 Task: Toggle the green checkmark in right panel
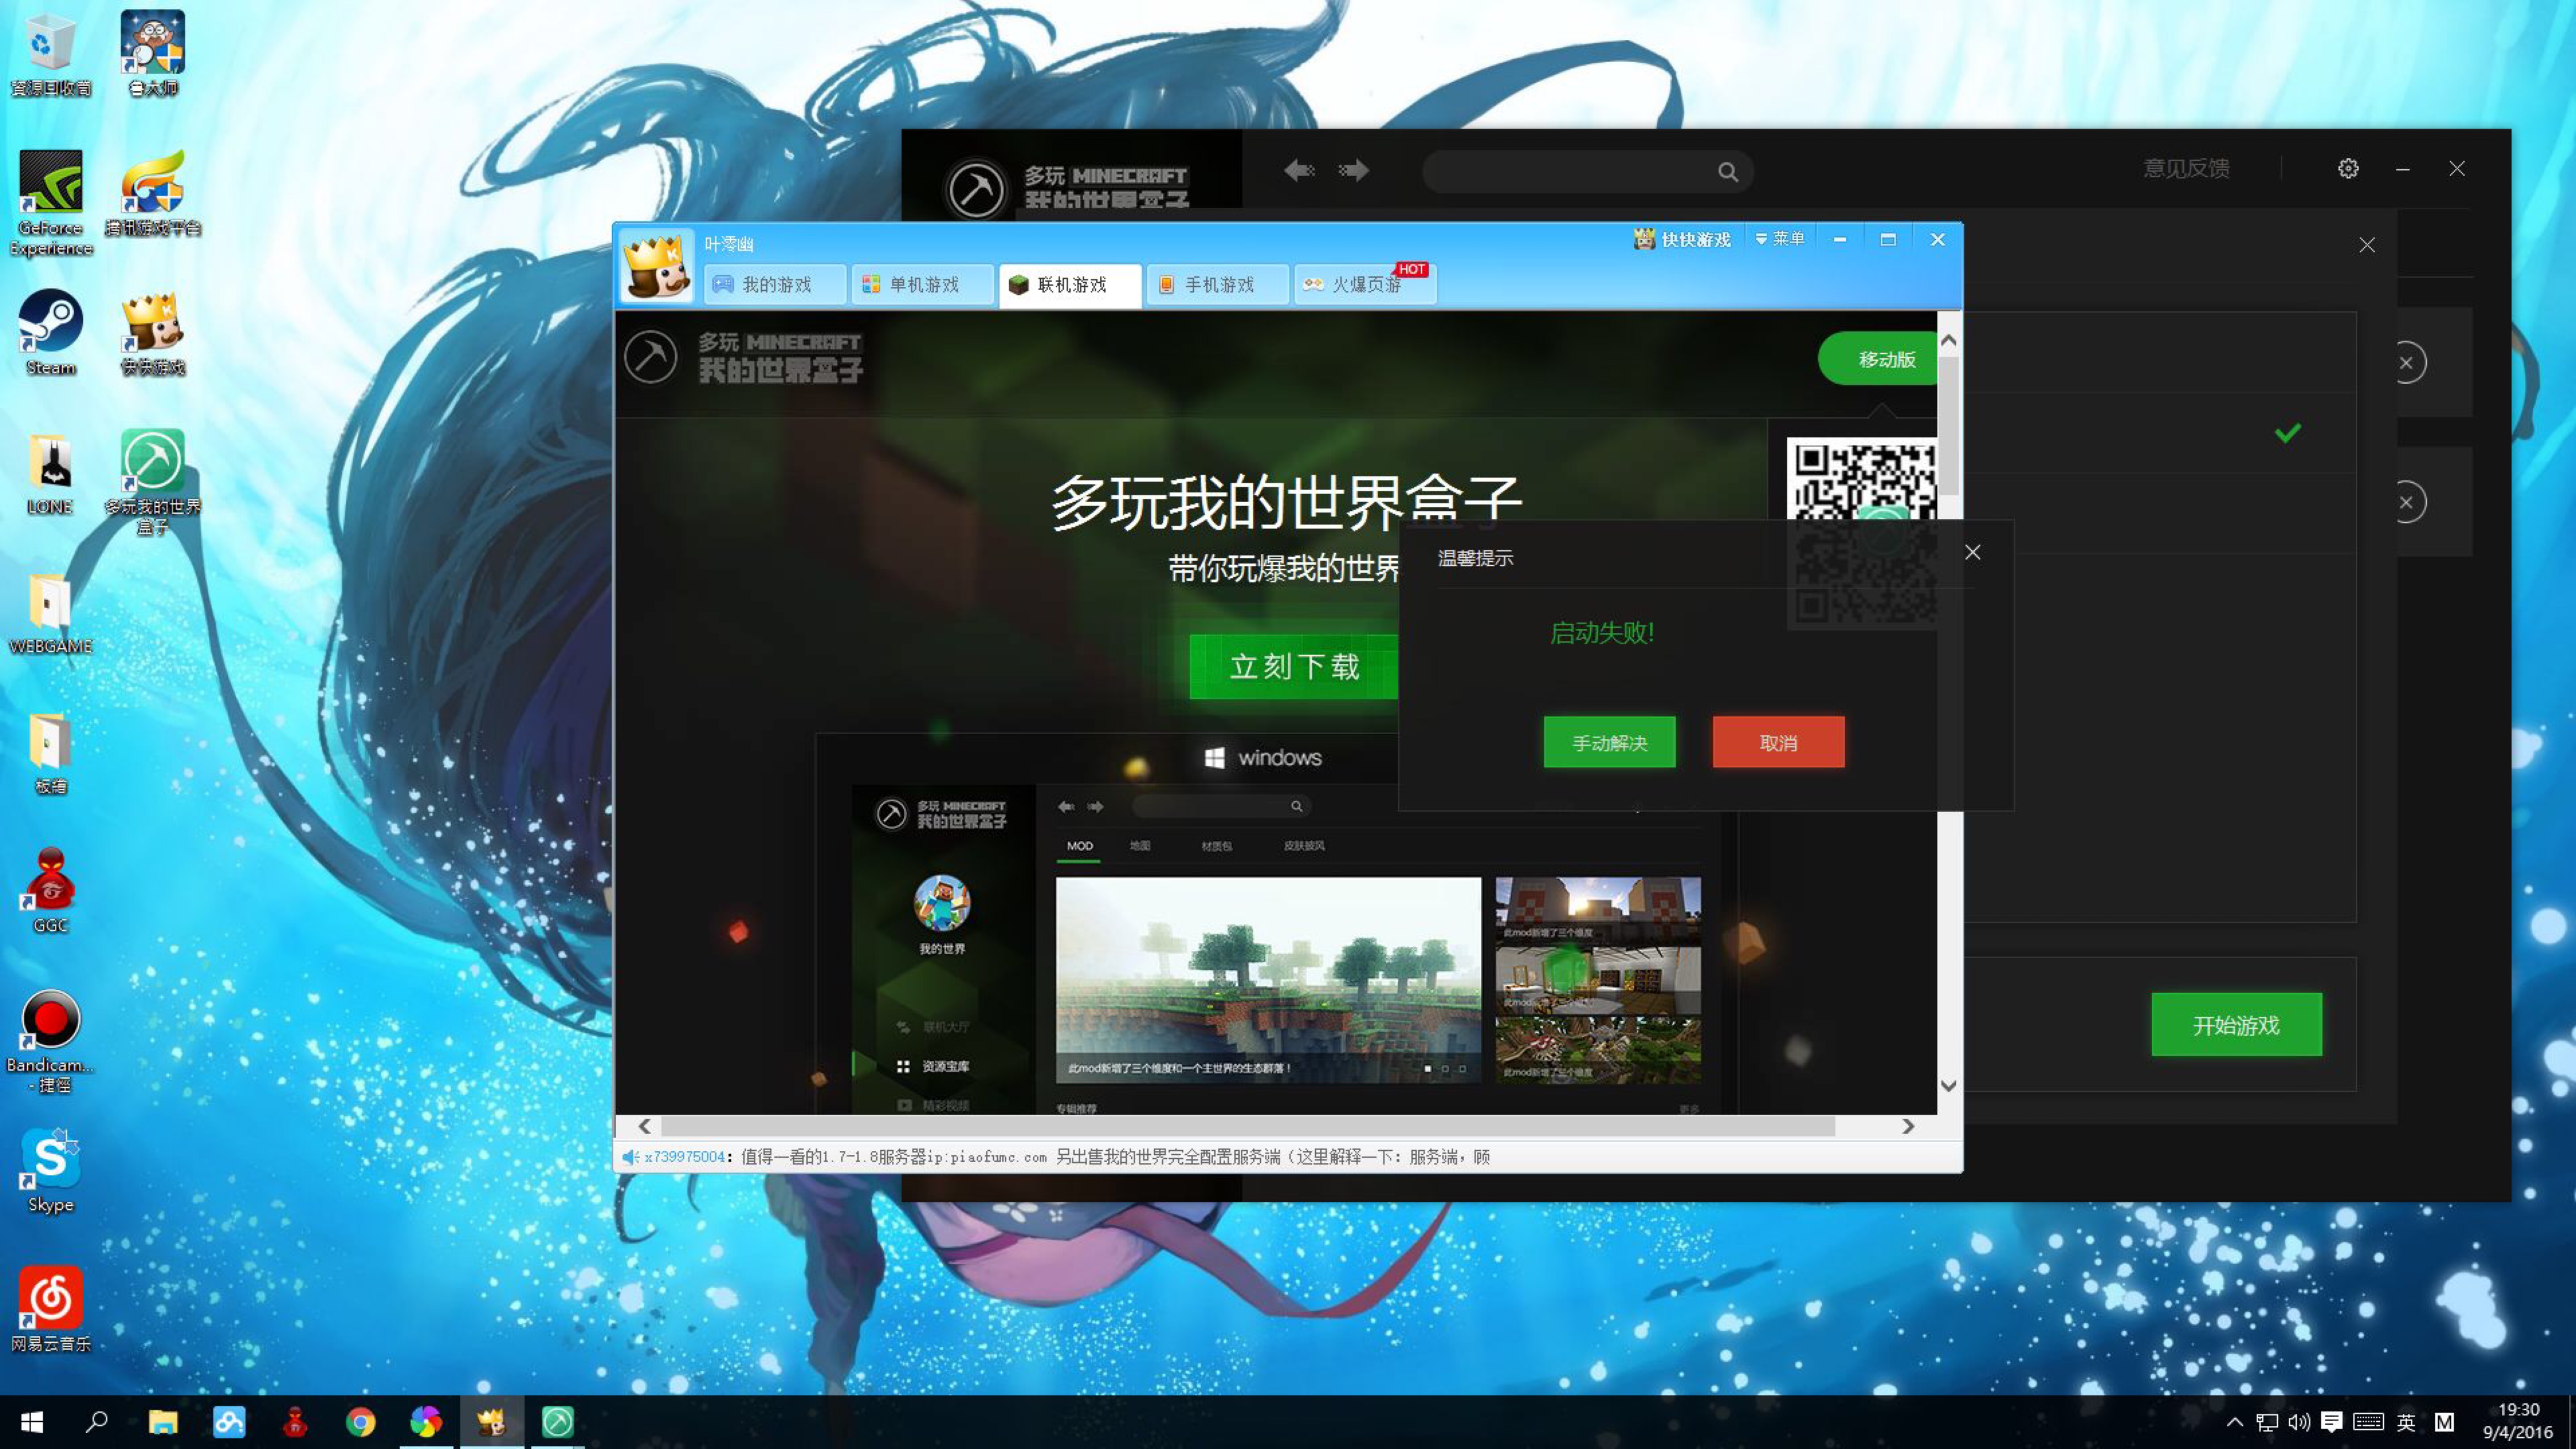[2287, 432]
